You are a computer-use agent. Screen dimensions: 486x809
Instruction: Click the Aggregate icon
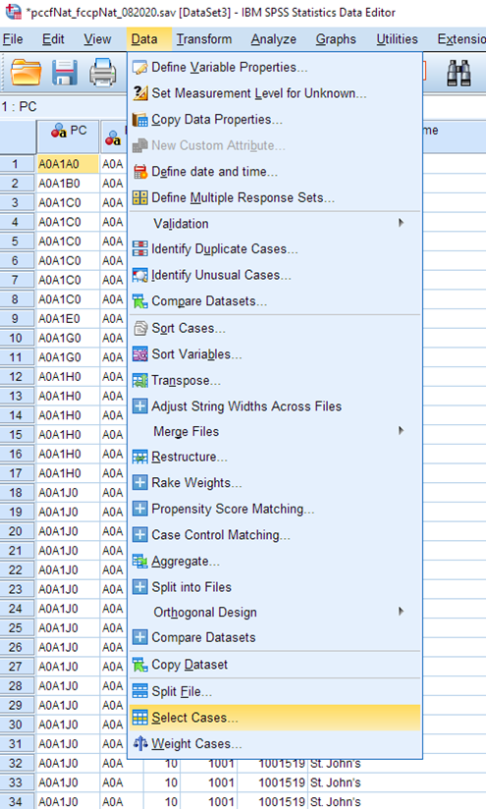tap(139, 561)
